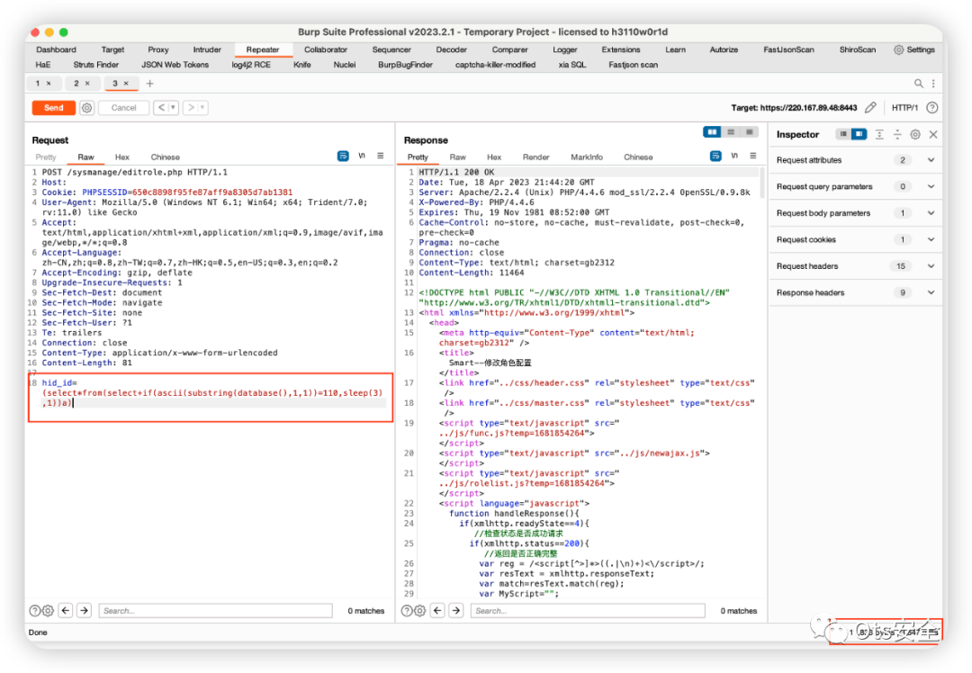Image resolution: width=972 pixels, height=673 pixels.
Task: Toggle response word wrap icon
Action: (x=715, y=157)
